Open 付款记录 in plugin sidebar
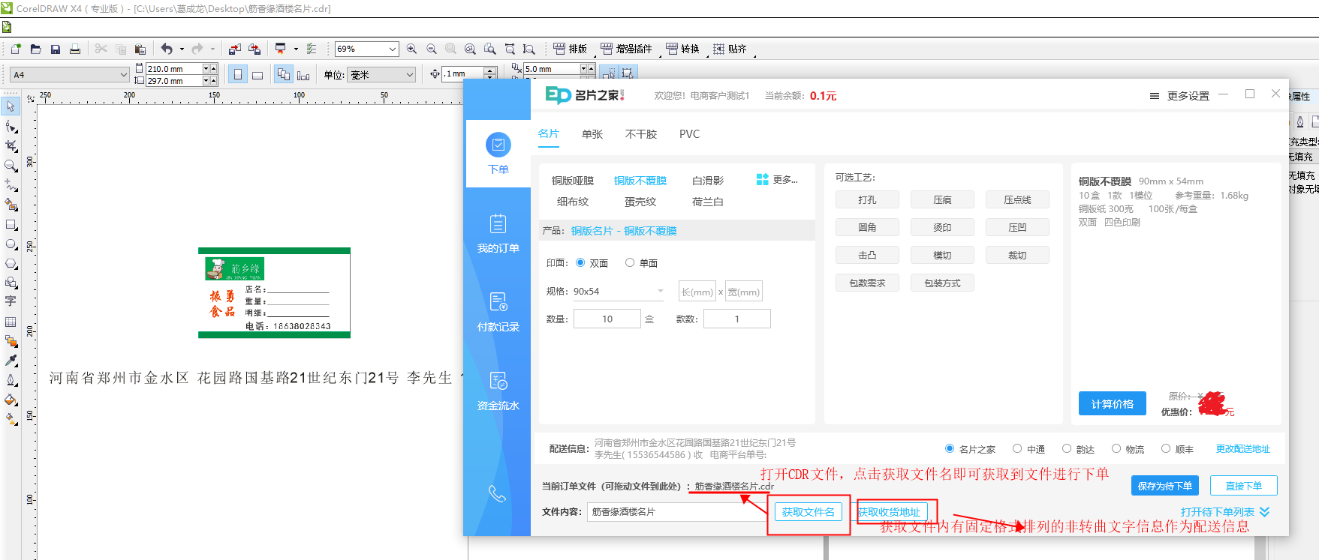This screenshot has height=560, width=1319. click(x=498, y=312)
